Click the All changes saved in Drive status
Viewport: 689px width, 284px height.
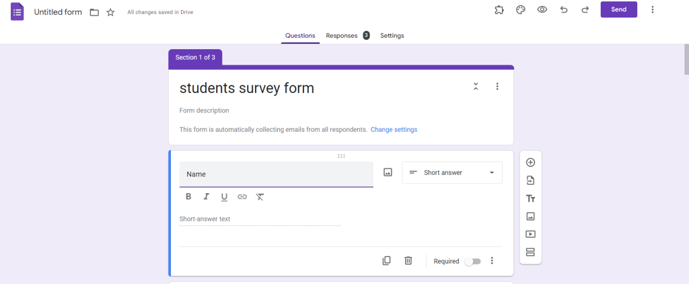pos(160,12)
